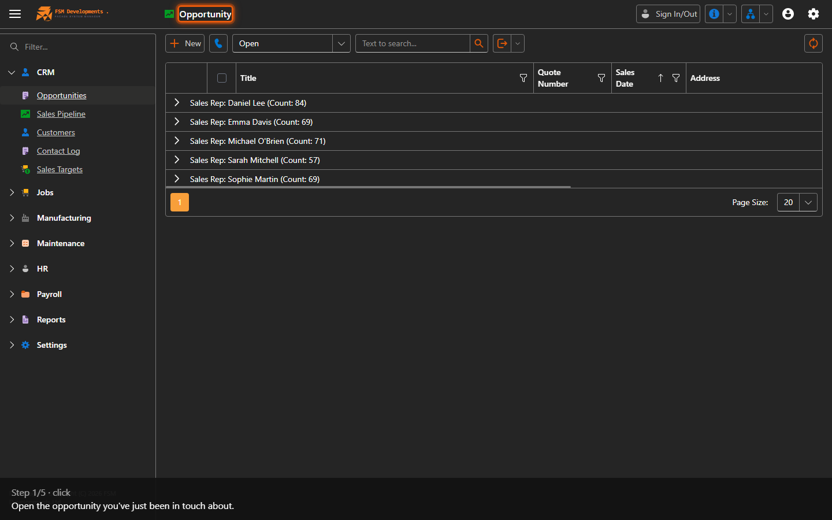Go to Contact Log
The height and width of the screenshot is (520, 832).
click(x=58, y=151)
